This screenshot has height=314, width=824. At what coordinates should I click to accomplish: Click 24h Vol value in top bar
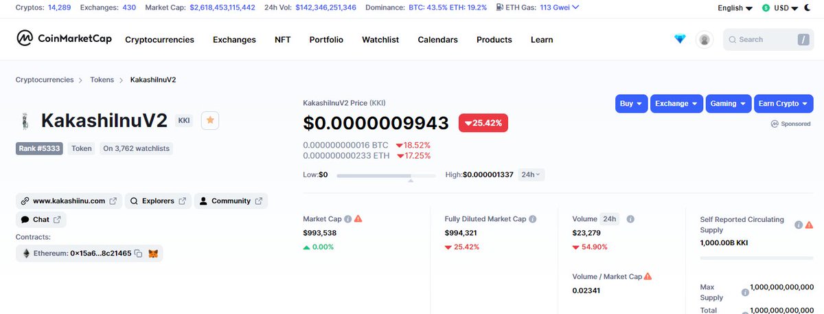click(x=325, y=8)
